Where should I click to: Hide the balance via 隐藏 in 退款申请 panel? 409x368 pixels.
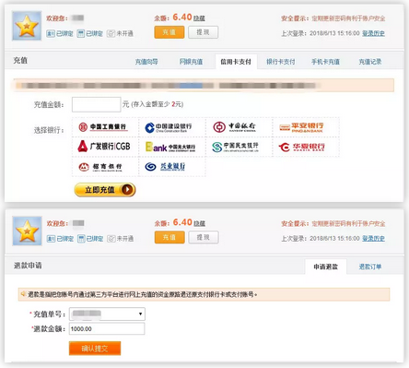point(200,223)
